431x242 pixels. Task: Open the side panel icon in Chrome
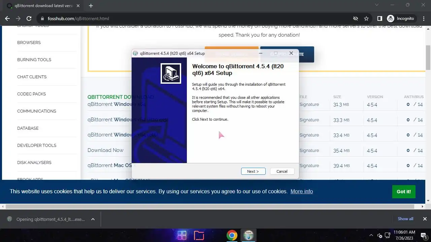coord(379,18)
